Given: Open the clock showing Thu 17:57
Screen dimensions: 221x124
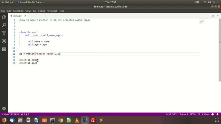Looking at the screenshot, I should 110,2.
